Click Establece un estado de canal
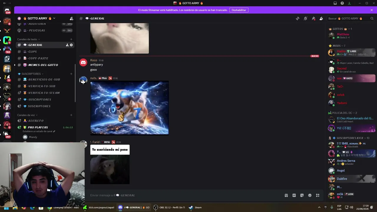The height and width of the screenshot is (212, 377). (39, 131)
